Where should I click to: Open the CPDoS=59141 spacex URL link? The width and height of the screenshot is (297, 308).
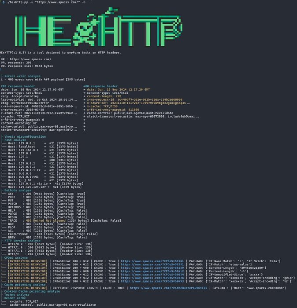click(152, 261)
